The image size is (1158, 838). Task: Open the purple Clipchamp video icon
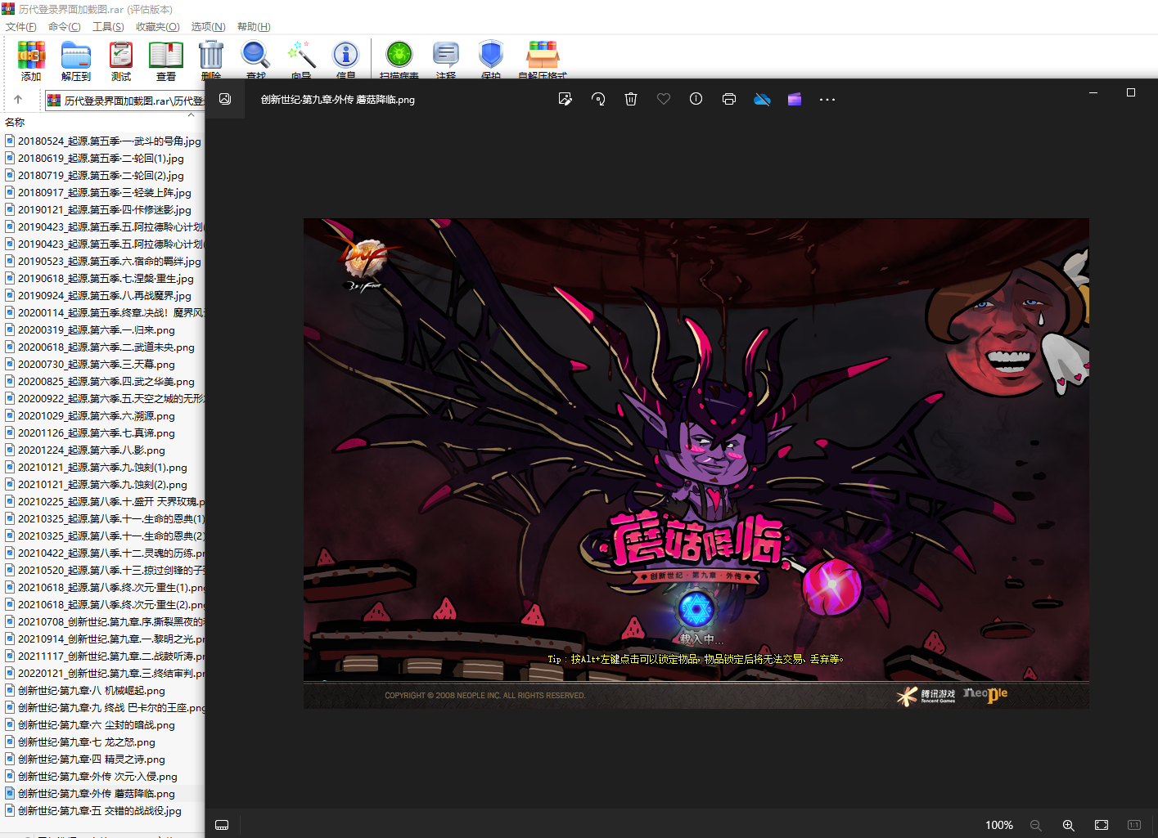tap(795, 99)
